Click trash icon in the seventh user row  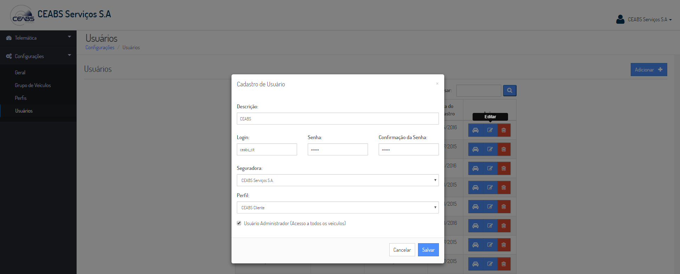click(x=504, y=245)
